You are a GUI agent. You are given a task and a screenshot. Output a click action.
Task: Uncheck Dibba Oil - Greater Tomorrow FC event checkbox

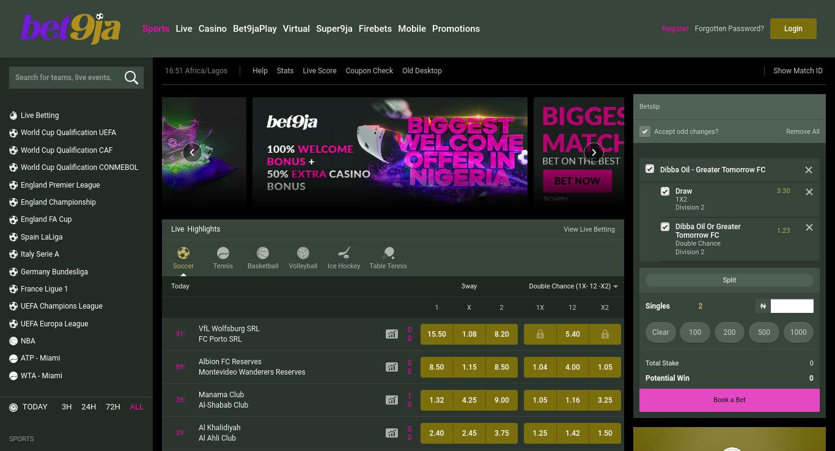[x=650, y=169]
